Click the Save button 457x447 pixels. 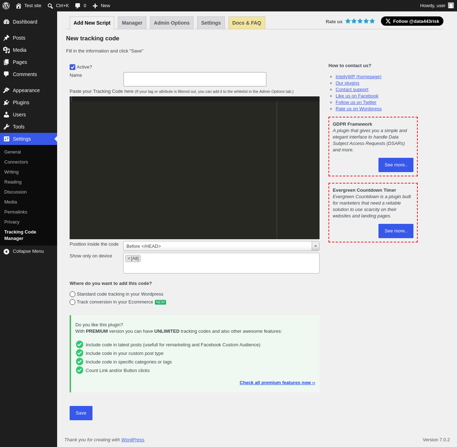[x=81, y=413]
